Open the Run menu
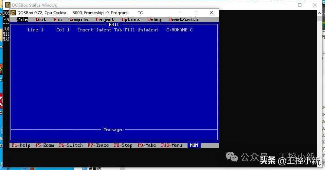325x170 pixels. [58, 19]
